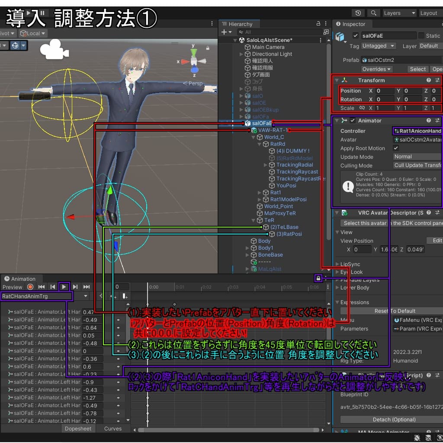The height and width of the screenshot is (443, 443).
Task: Collapse the RatRd tree node
Action: (x=260, y=144)
